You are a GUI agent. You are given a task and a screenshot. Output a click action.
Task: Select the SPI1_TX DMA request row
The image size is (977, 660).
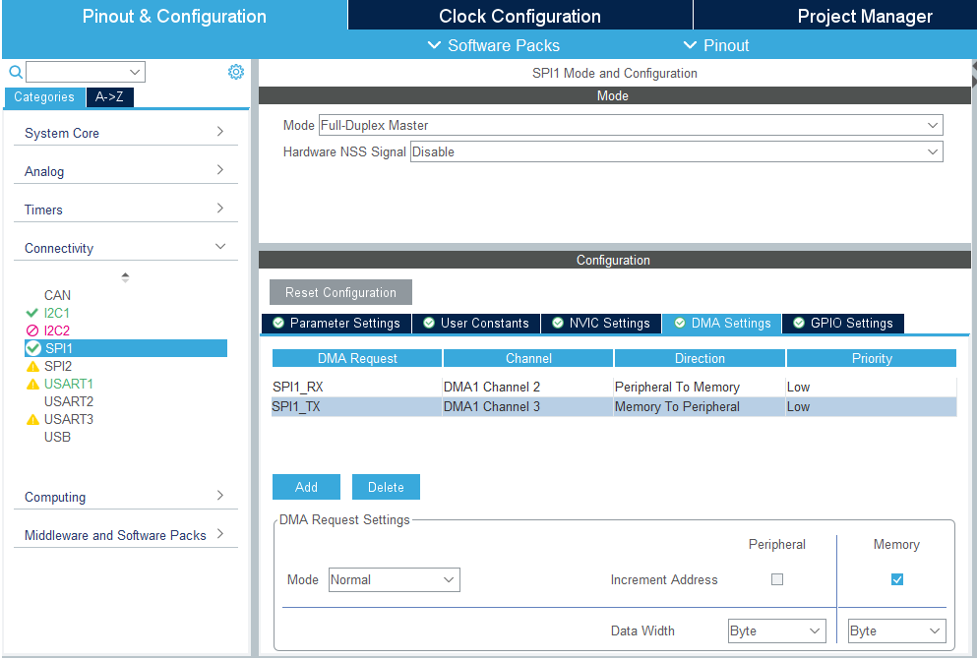(x=614, y=407)
